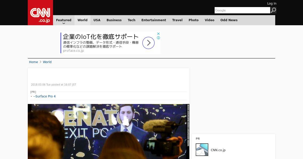Expand the Featured menu chevron
Screen dimensions: 303x159
point(64,23)
